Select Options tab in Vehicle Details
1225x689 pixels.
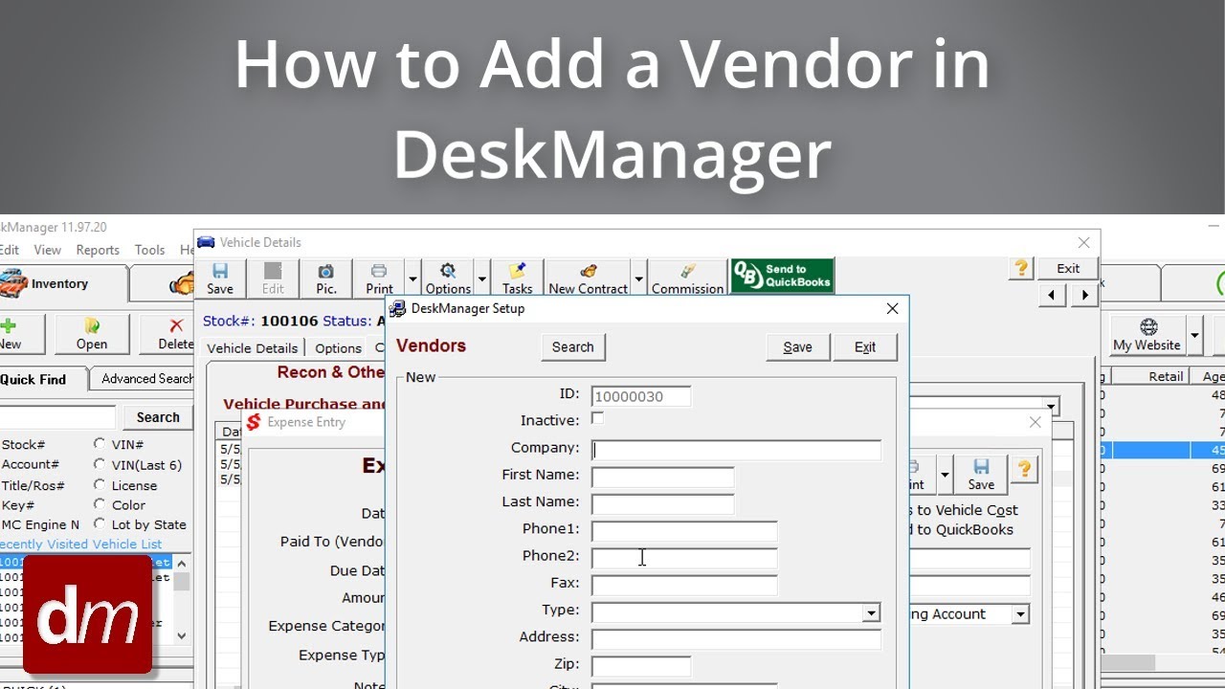click(338, 348)
